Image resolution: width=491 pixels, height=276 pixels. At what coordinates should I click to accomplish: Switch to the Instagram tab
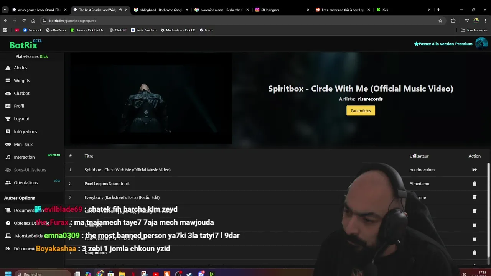(x=282, y=10)
